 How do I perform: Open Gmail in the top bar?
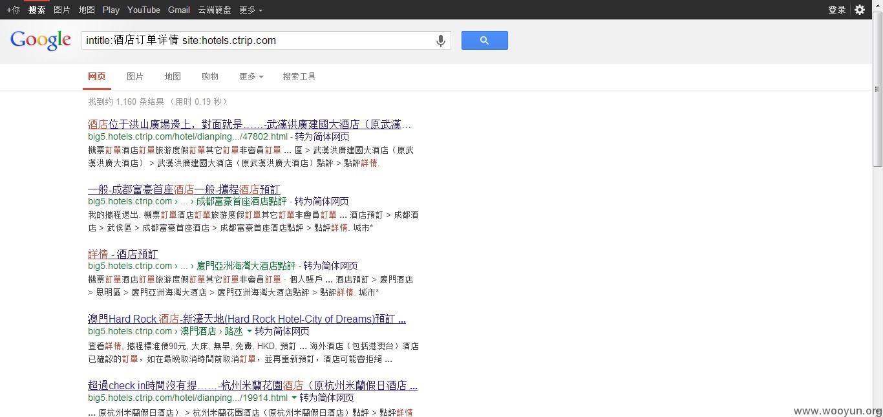[x=179, y=10]
